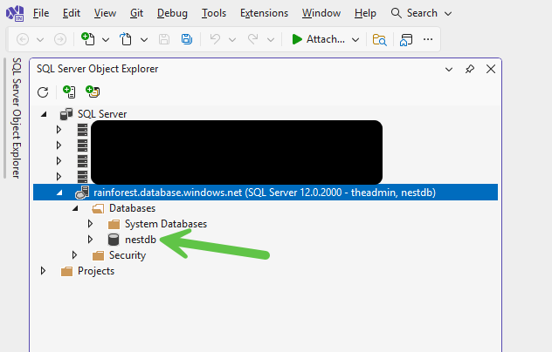The image size is (552, 352).
Task: Toggle the Auto Hide pin icon
Action: click(x=470, y=69)
